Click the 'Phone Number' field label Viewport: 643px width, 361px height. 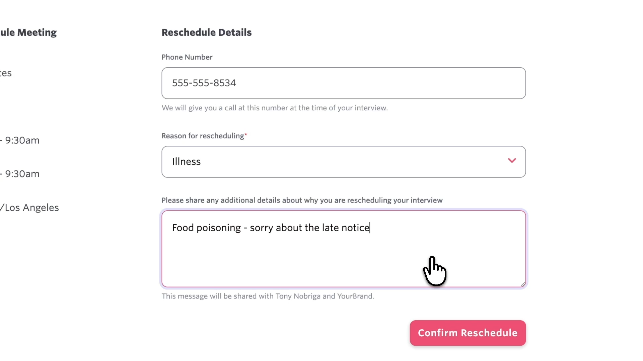click(187, 57)
